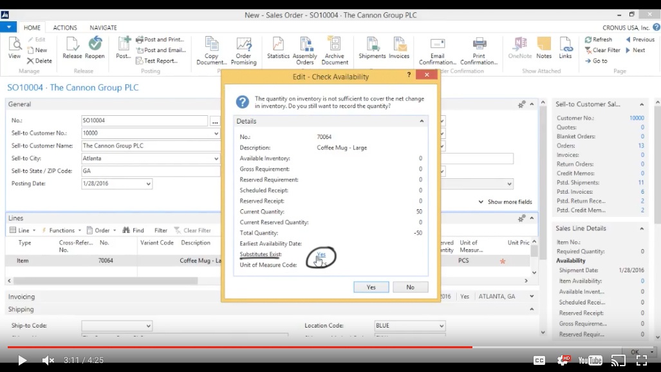Image resolution: width=661 pixels, height=372 pixels.
Task: Toggle closed captions on video player
Action: click(x=539, y=360)
